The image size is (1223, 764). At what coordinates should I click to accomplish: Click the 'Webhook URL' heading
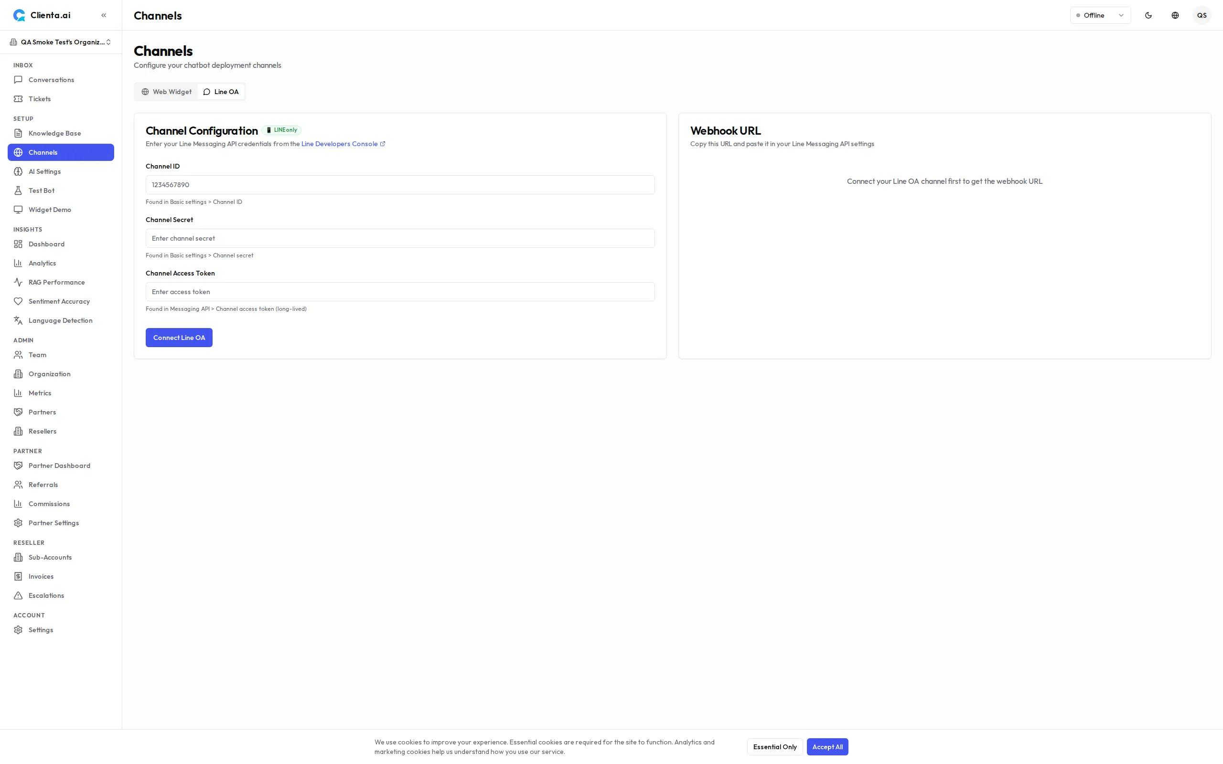[725, 131]
